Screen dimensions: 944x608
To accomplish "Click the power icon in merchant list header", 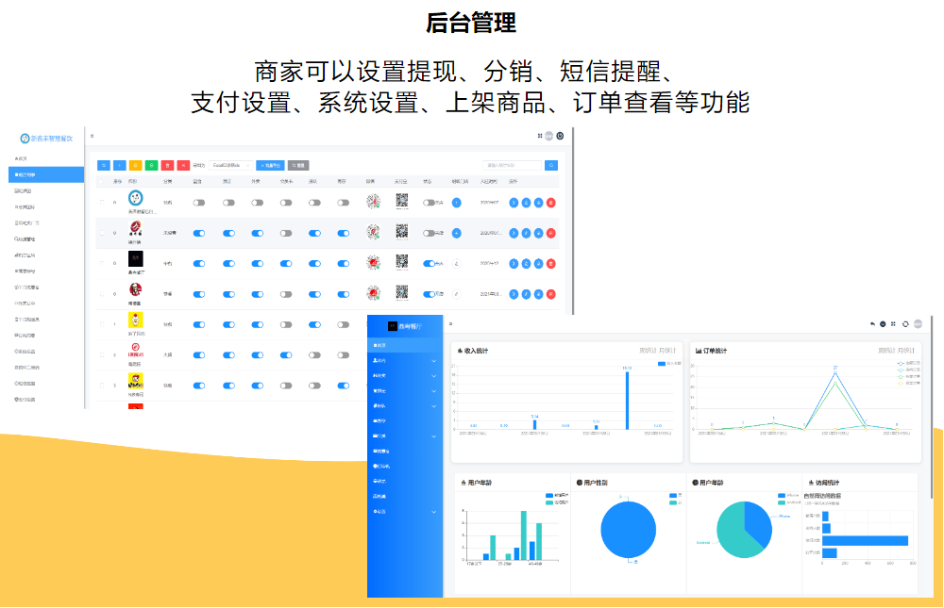I will coord(560,136).
